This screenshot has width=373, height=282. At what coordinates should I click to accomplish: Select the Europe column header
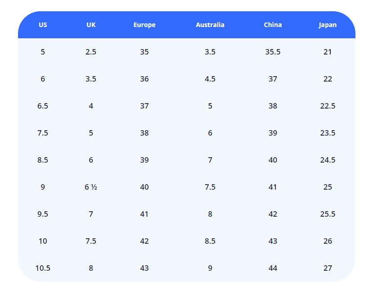[144, 25]
